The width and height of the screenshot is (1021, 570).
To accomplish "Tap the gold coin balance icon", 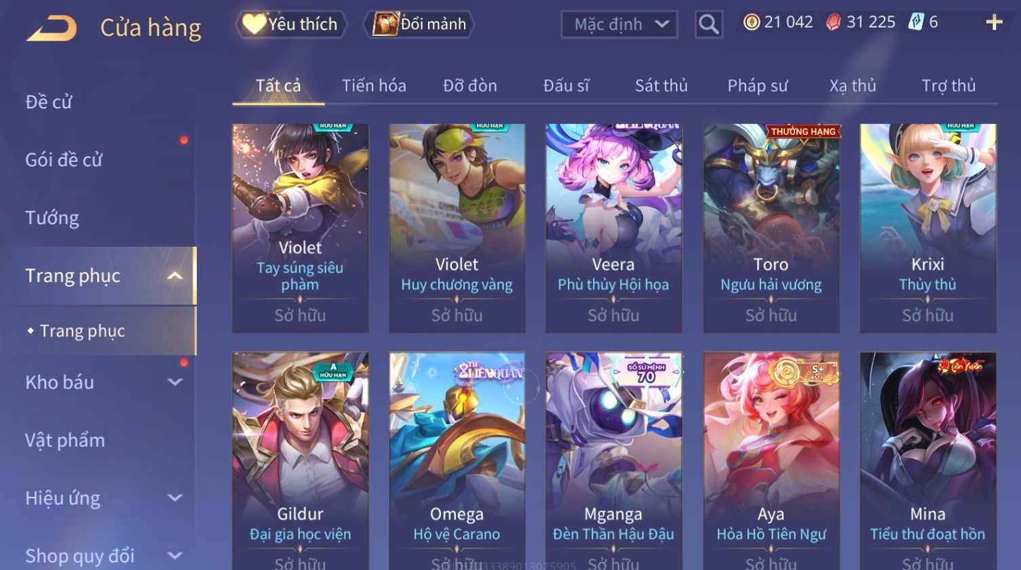I will click(x=751, y=22).
